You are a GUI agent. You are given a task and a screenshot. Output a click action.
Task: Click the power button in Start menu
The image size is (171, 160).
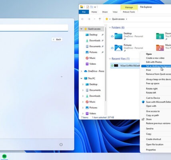pos(61,144)
